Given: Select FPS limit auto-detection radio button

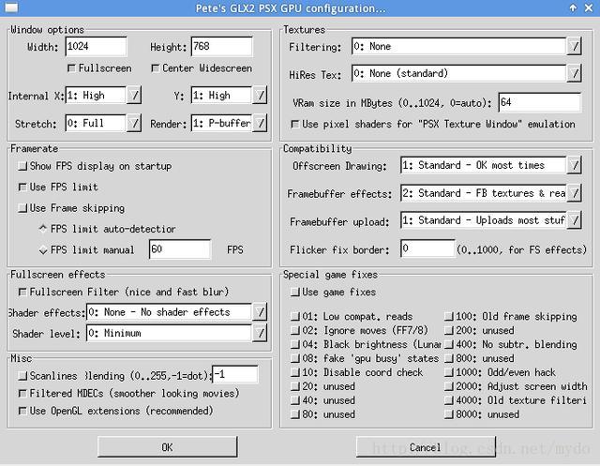Looking at the screenshot, I should click(x=42, y=229).
